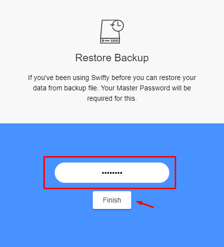Image resolution: width=224 pixels, height=247 pixels.
Task: Click the word Restore in the heading
Action: pyautogui.click(x=93, y=58)
